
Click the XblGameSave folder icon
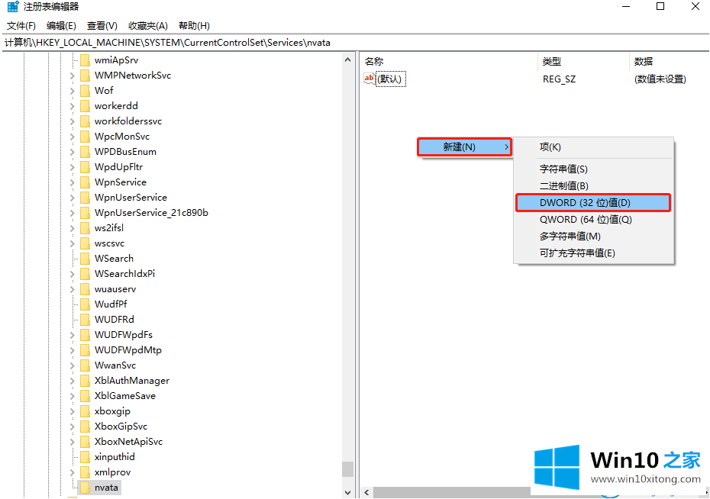click(85, 395)
